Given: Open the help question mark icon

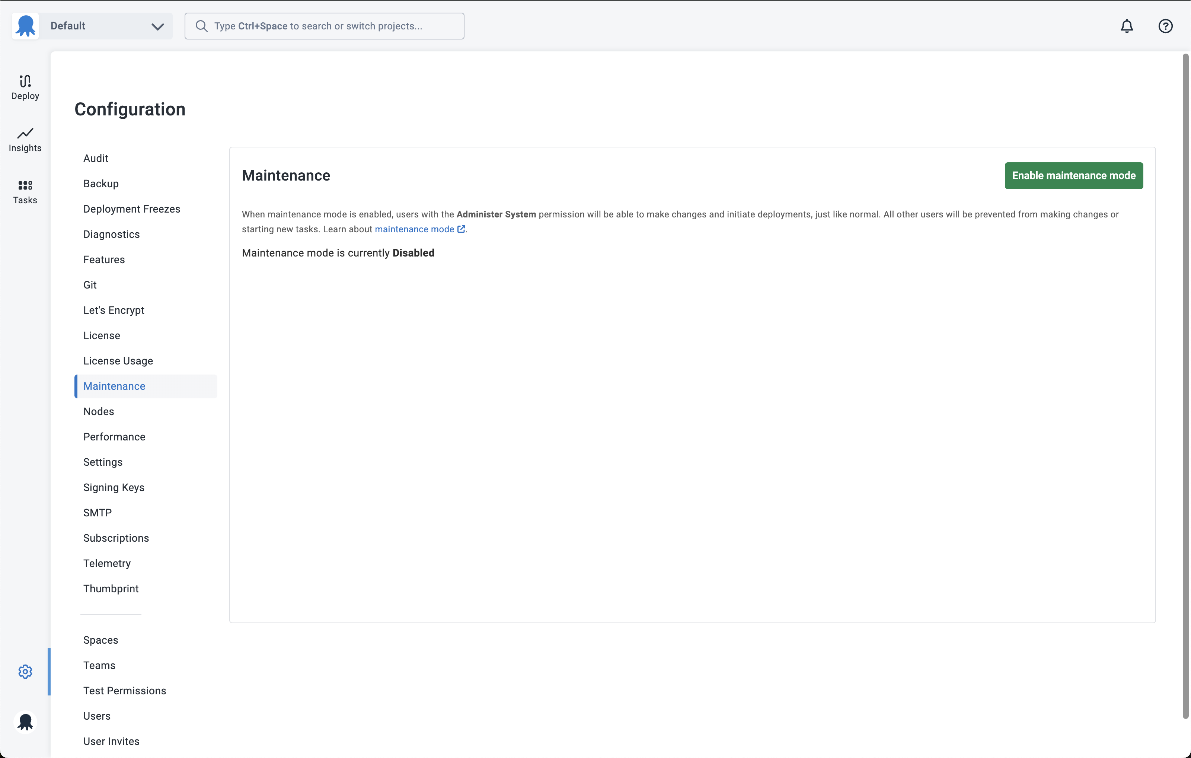Looking at the screenshot, I should tap(1165, 26).
